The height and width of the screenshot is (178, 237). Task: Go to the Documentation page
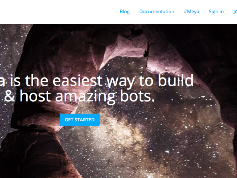click(157, 12)
